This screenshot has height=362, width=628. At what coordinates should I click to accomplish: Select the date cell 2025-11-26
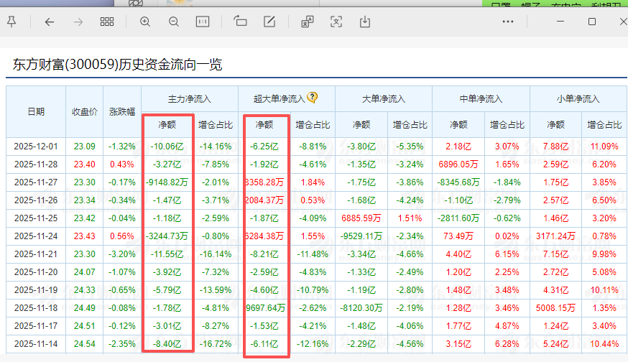[x=36, y=200]
